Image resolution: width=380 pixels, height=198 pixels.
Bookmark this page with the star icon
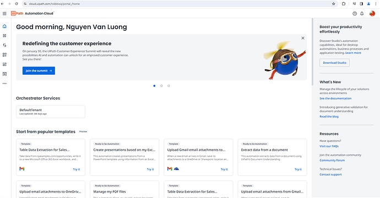334,4
